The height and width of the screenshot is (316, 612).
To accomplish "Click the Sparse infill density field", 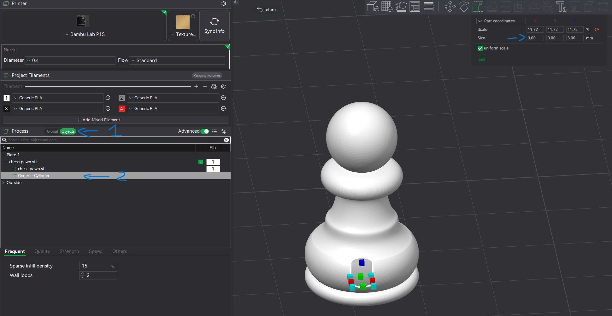I will (98, 266).
